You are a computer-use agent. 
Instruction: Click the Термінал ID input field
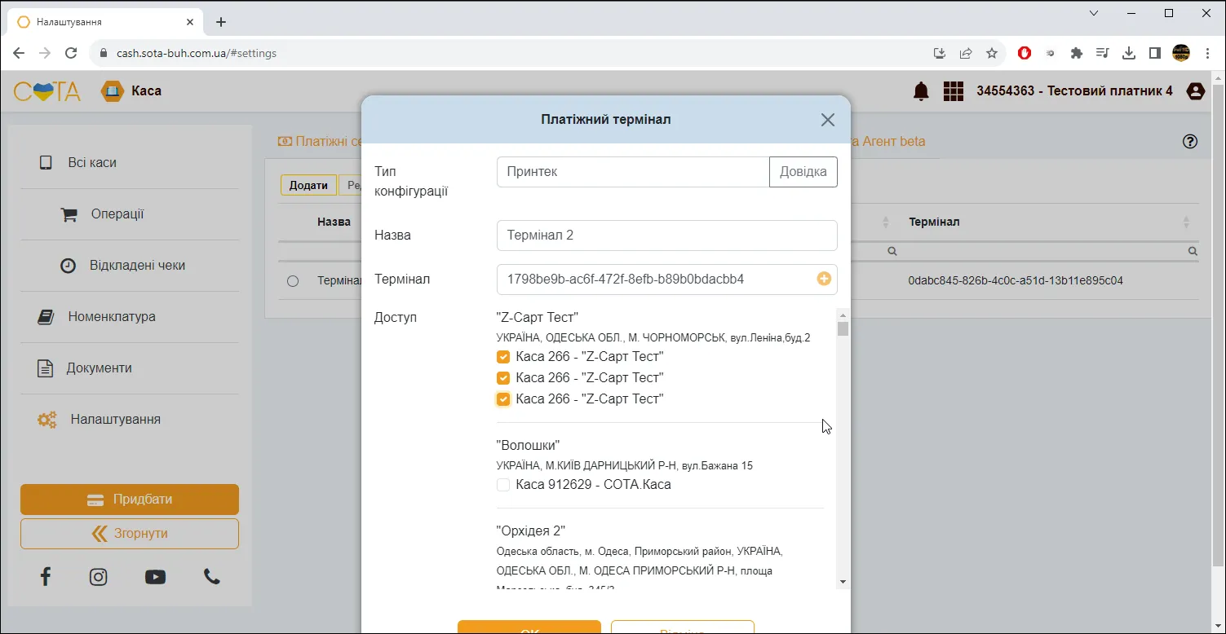[667, 280]
